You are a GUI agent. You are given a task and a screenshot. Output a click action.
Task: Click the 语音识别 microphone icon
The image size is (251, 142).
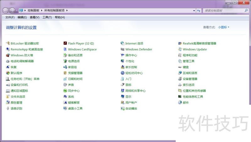(x=8, y=108)
